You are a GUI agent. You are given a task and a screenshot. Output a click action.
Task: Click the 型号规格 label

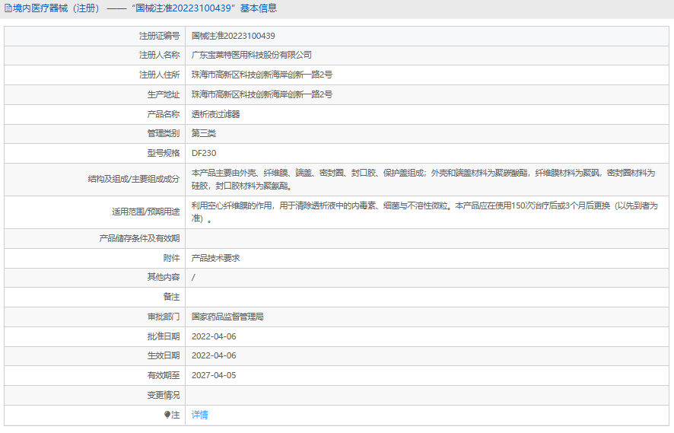(x=164, y=154)
